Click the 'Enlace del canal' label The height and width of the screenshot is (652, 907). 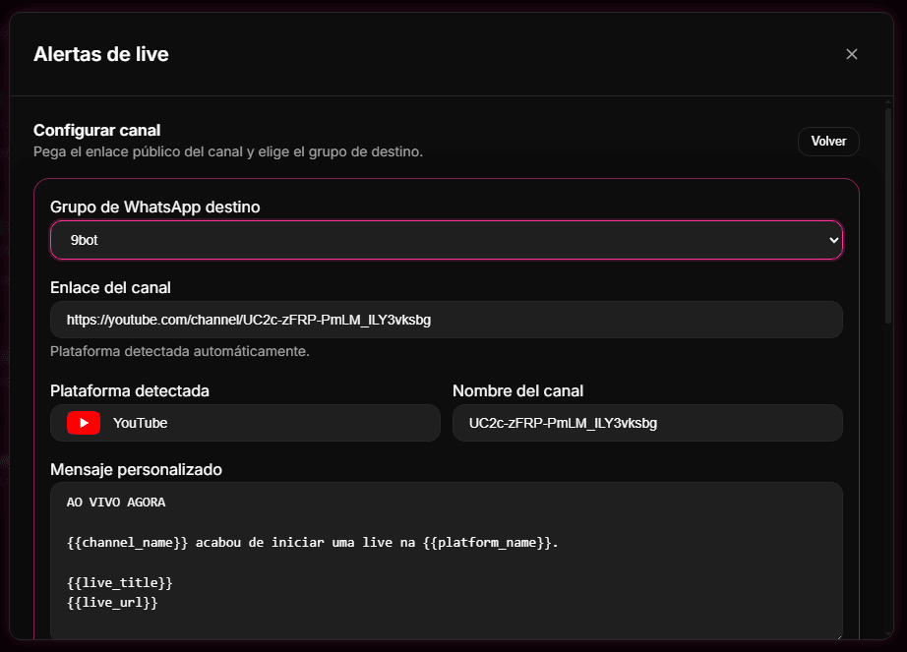click(x=110, y=288)
